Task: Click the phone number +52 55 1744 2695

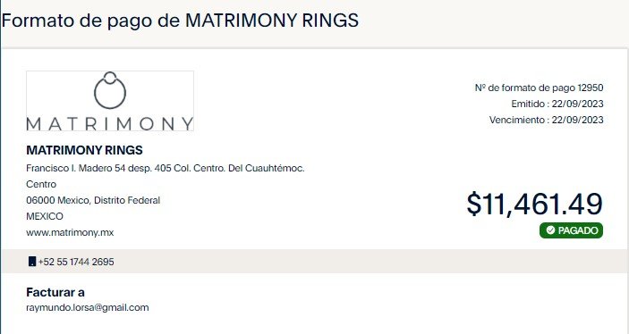Action: (x=76, y=262)
